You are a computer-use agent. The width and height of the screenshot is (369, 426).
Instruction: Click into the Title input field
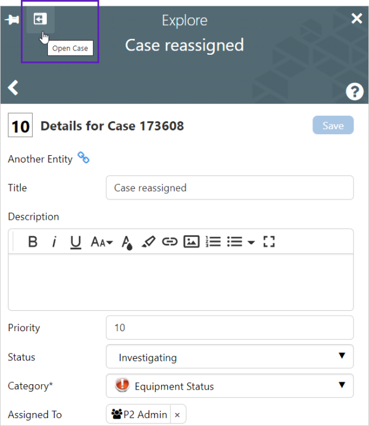[x=229, y=188]
